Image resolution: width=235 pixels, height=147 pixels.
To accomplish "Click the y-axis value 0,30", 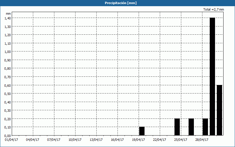I will [x=7, y=111].
